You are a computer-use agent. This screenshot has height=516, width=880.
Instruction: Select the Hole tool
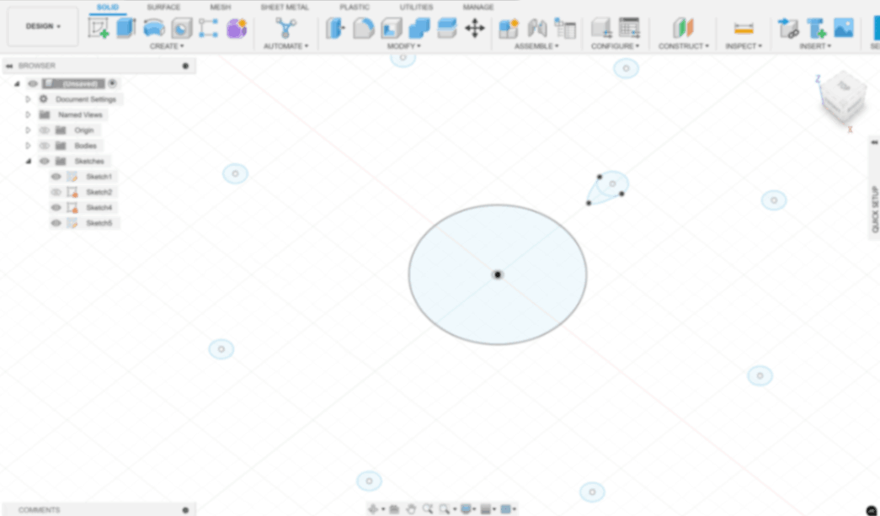pyautogui.click(x=181, y=28)
